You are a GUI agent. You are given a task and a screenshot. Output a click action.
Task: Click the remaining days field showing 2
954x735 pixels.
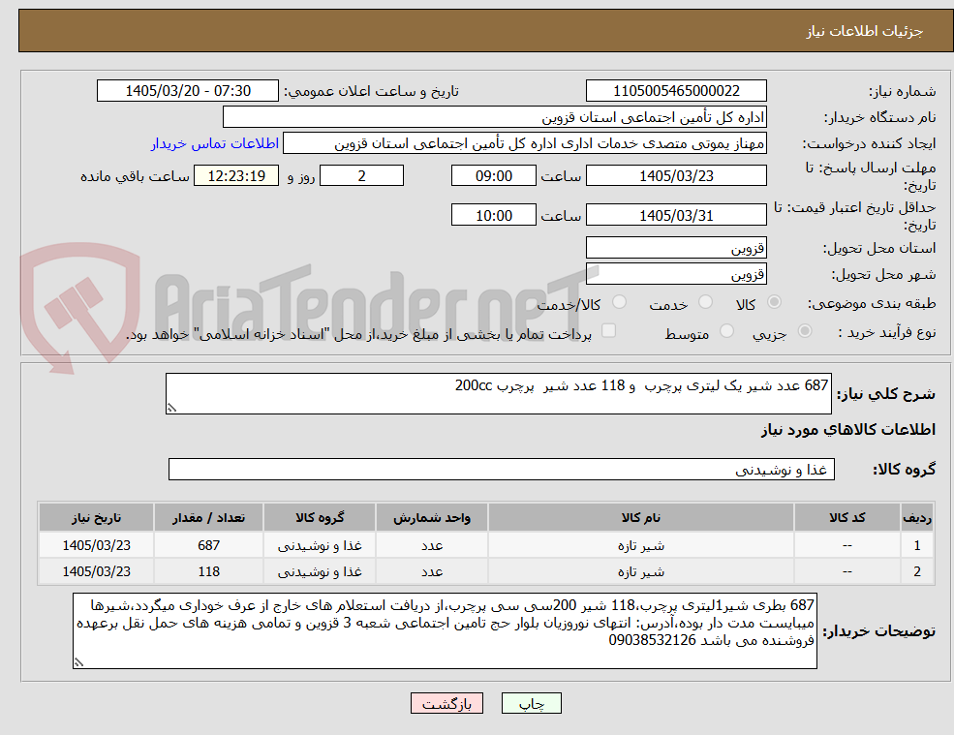coord(361,176)
